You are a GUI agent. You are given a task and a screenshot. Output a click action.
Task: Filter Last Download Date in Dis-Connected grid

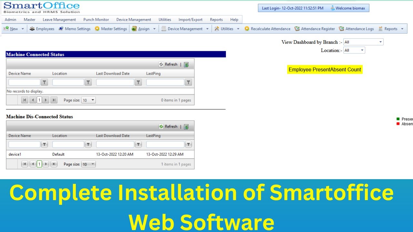pos(138,145)
